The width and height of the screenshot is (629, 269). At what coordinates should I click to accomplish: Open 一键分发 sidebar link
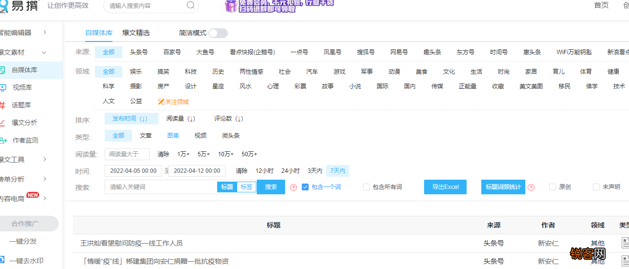(23, 241)
